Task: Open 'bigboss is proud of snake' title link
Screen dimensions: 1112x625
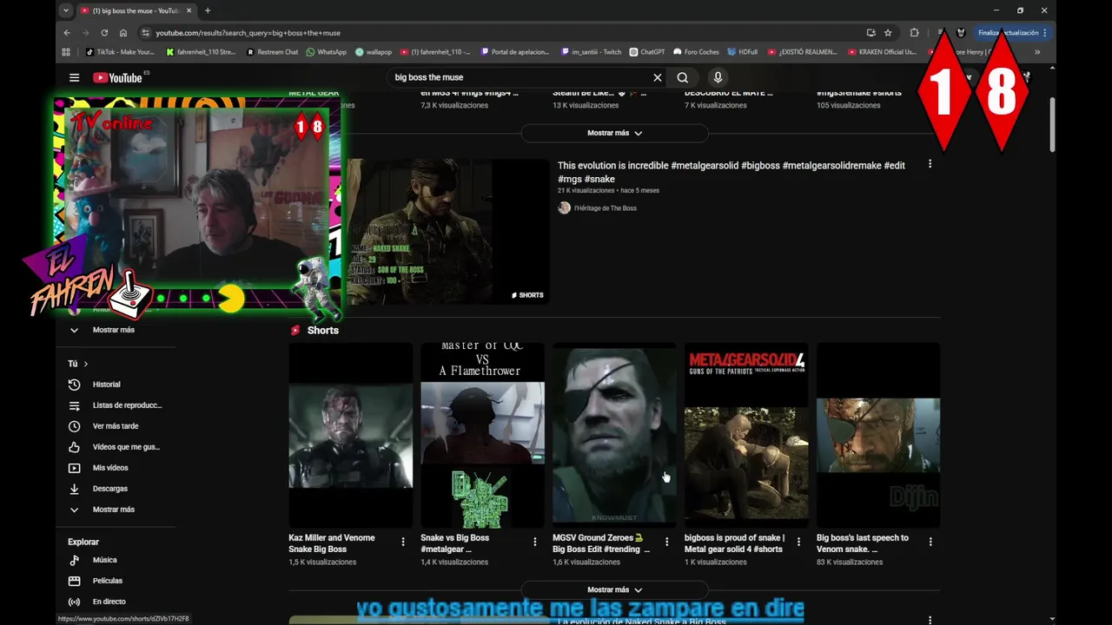Action: tap(734, 543)
